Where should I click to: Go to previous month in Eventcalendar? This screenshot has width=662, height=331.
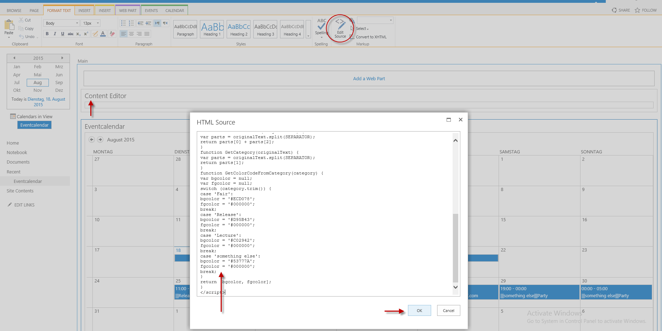click(x=92, y=140)
